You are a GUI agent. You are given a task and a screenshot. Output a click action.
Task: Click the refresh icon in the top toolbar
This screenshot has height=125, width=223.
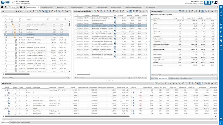point(15,7)
